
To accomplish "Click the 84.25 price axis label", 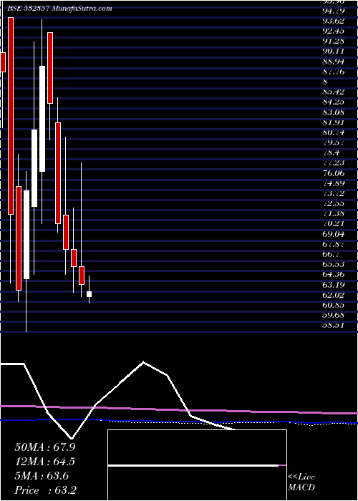I will (333, 102).
